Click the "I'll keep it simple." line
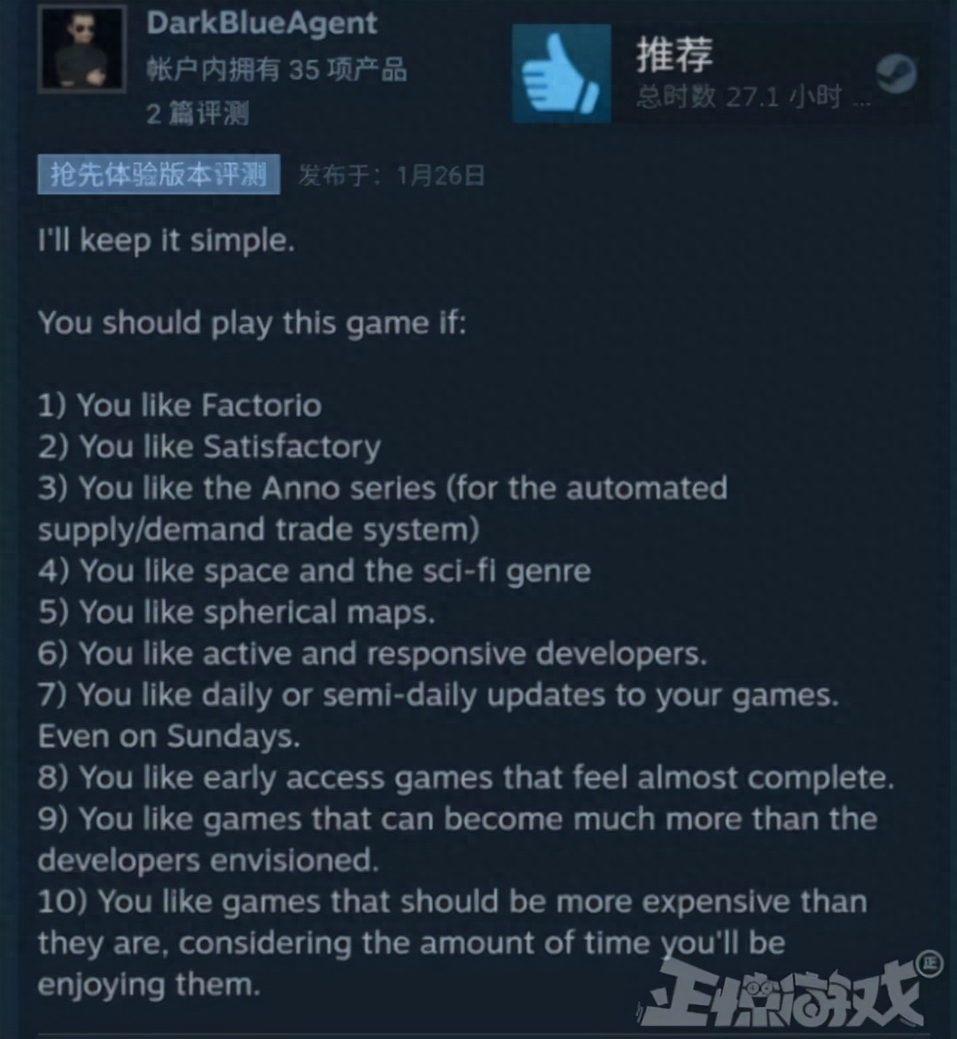Viewport: 957px width, 1039px height. pyautogui.click(x=167, y=240)
